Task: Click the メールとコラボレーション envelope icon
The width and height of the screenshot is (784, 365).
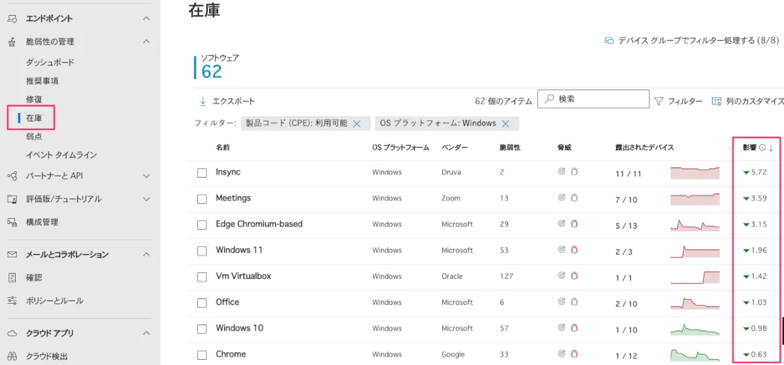Action: (x=12, y=255)
